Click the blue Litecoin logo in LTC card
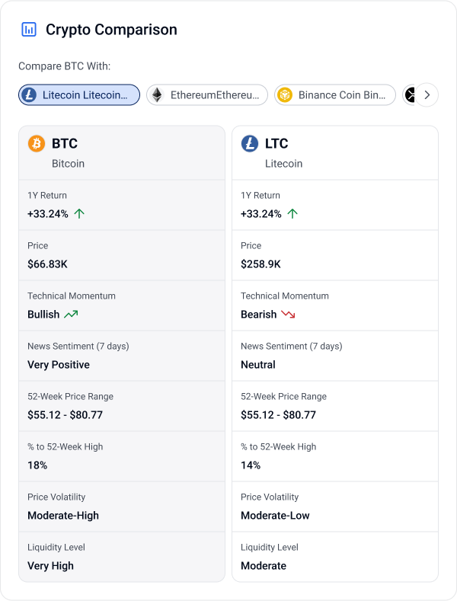Viewport: 457px width, 601px height. [249, 143]
